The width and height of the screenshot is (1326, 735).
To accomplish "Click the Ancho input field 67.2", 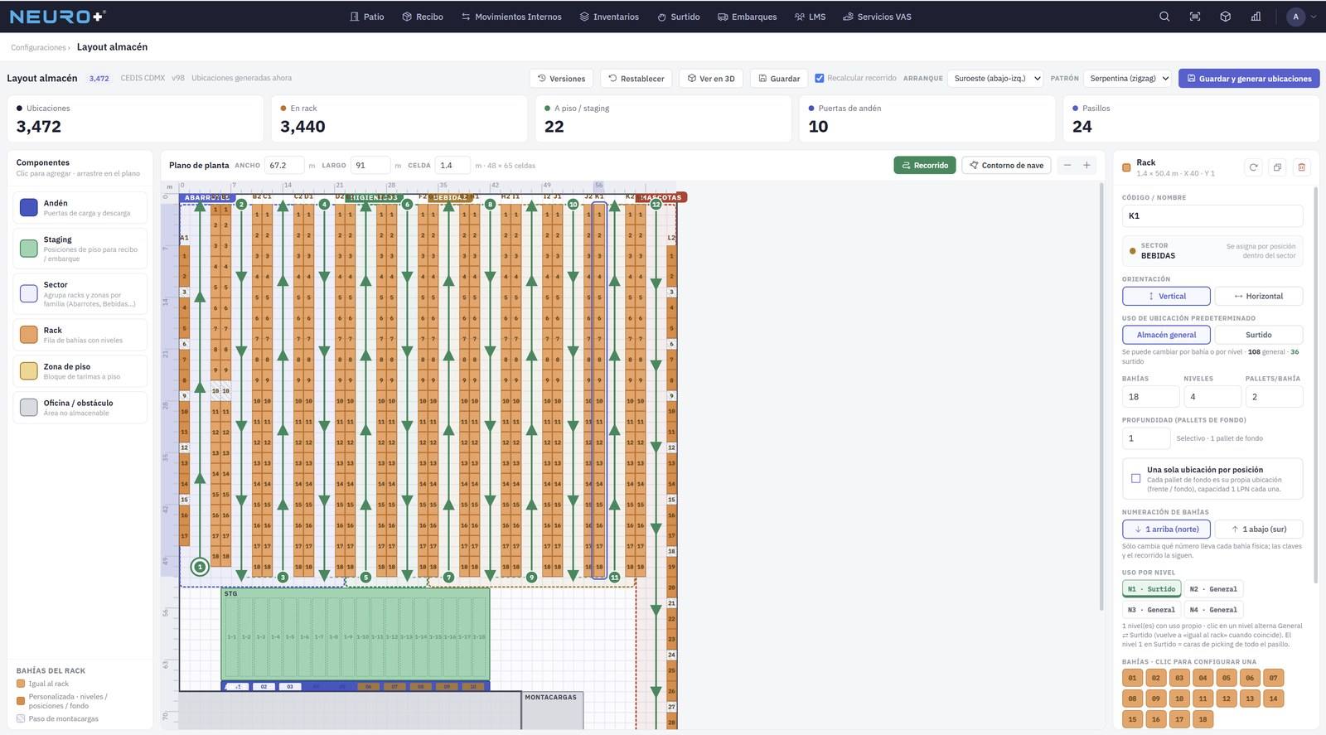I will 284,165.
